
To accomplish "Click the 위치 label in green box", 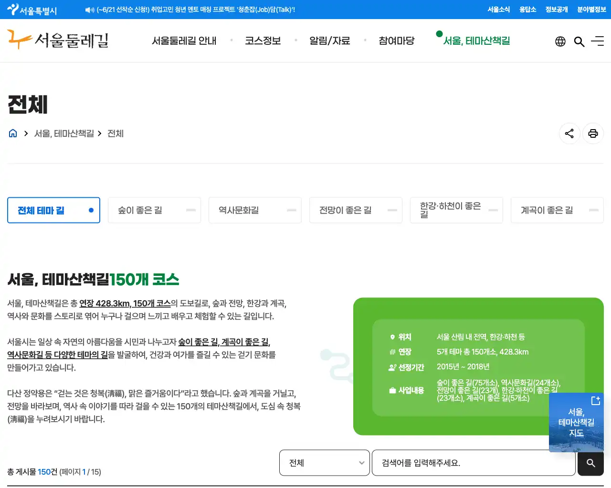I will (405, 337).
